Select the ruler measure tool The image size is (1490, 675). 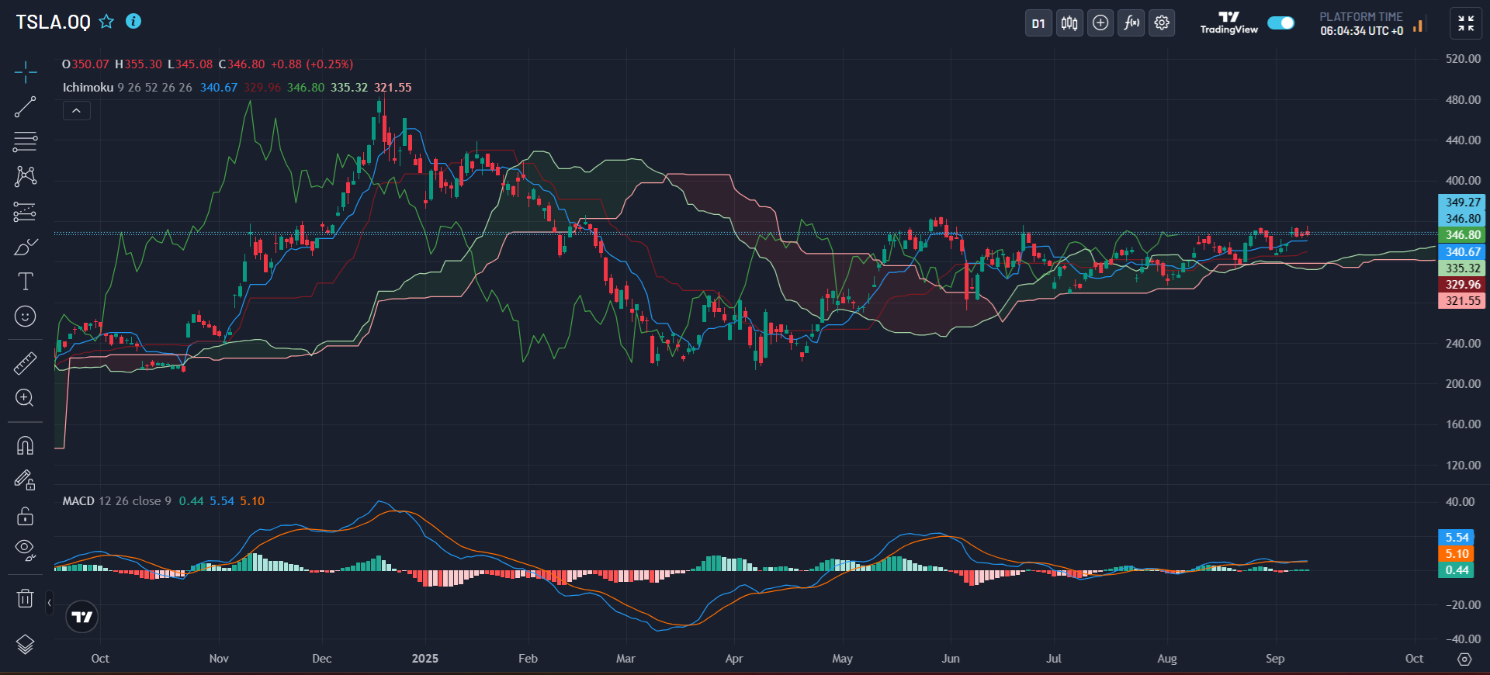tap(25, 362)
